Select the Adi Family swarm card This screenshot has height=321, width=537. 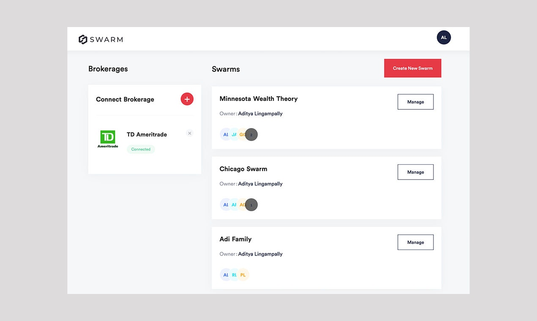tap(326, 258)
